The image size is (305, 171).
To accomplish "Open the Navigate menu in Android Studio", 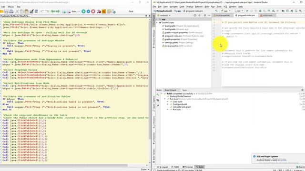I will [173, 7].
